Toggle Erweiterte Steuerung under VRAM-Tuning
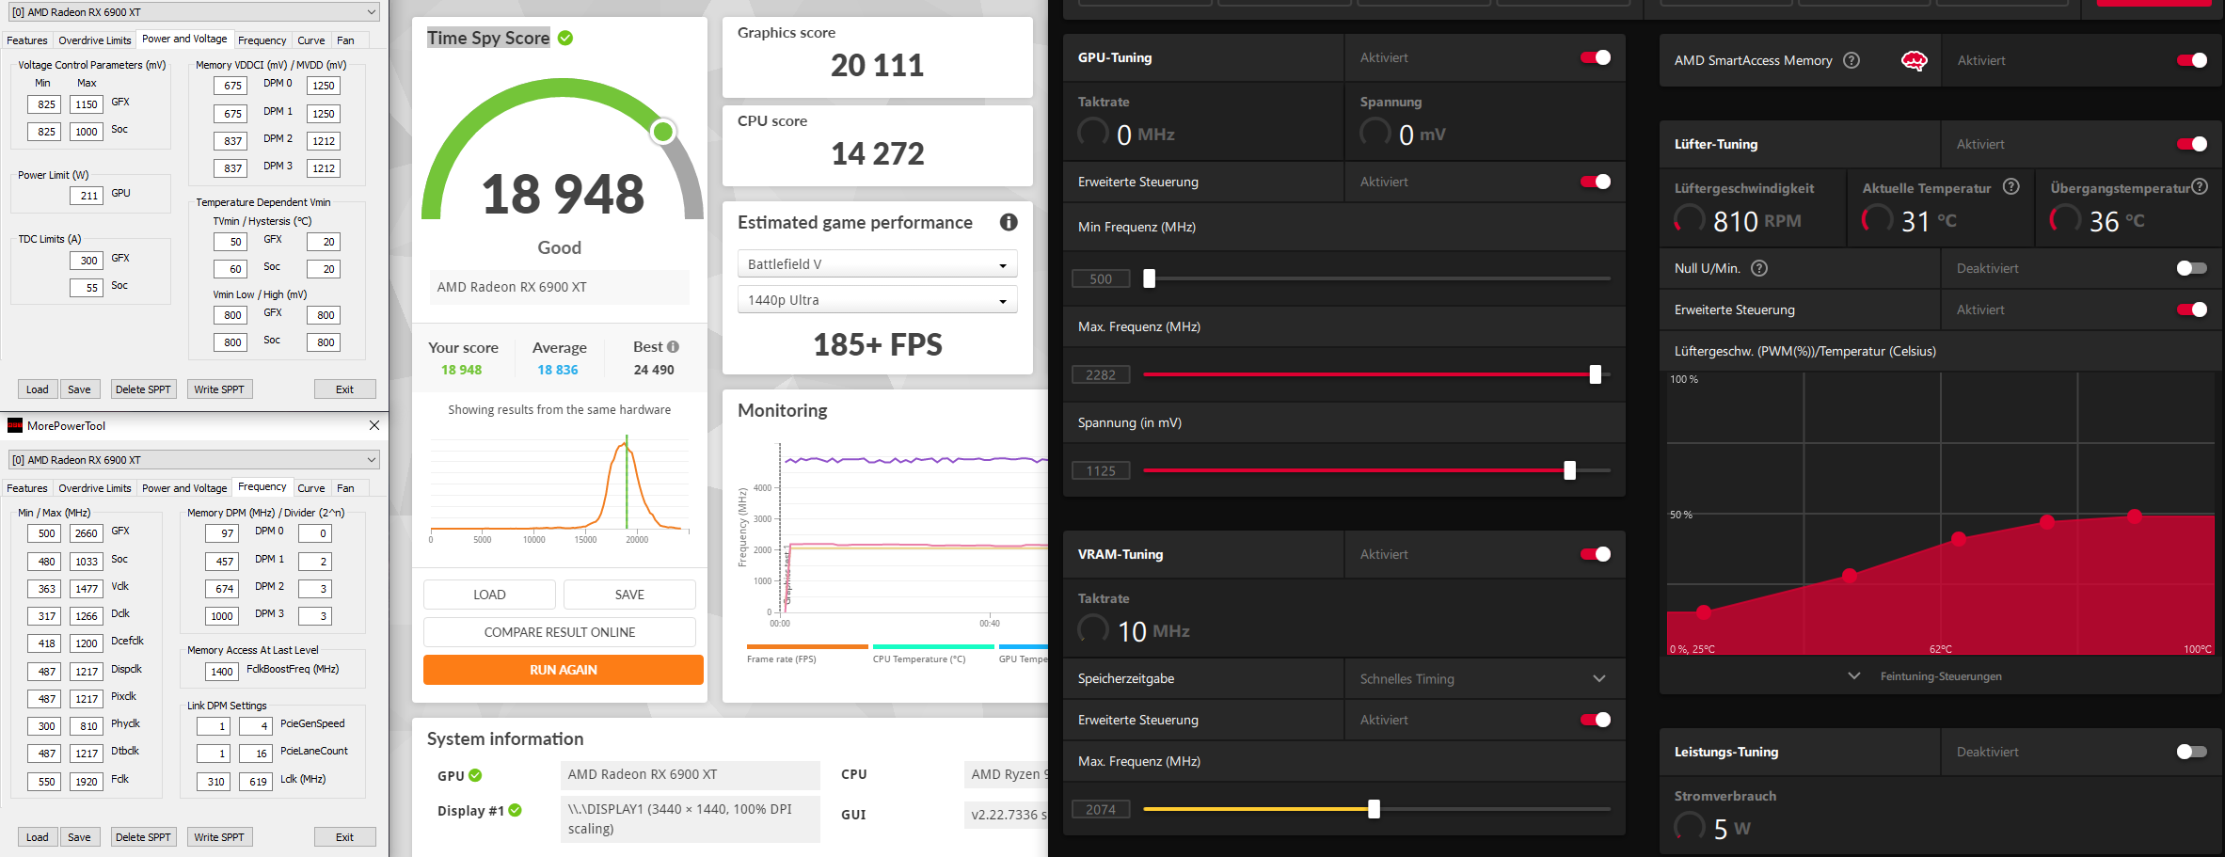 pos(1596,720)
